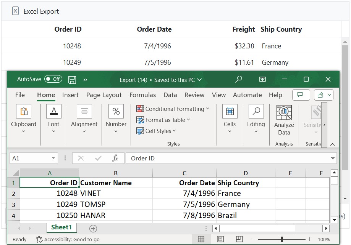Expand the Editing group chevron
Image resolution: width=351 pixels, height=245 pixels.
[x=256, y=131]
